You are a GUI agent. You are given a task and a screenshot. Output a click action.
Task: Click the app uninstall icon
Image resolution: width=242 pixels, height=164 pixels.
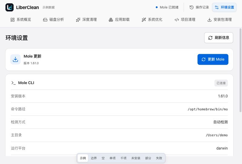[111, 20]
